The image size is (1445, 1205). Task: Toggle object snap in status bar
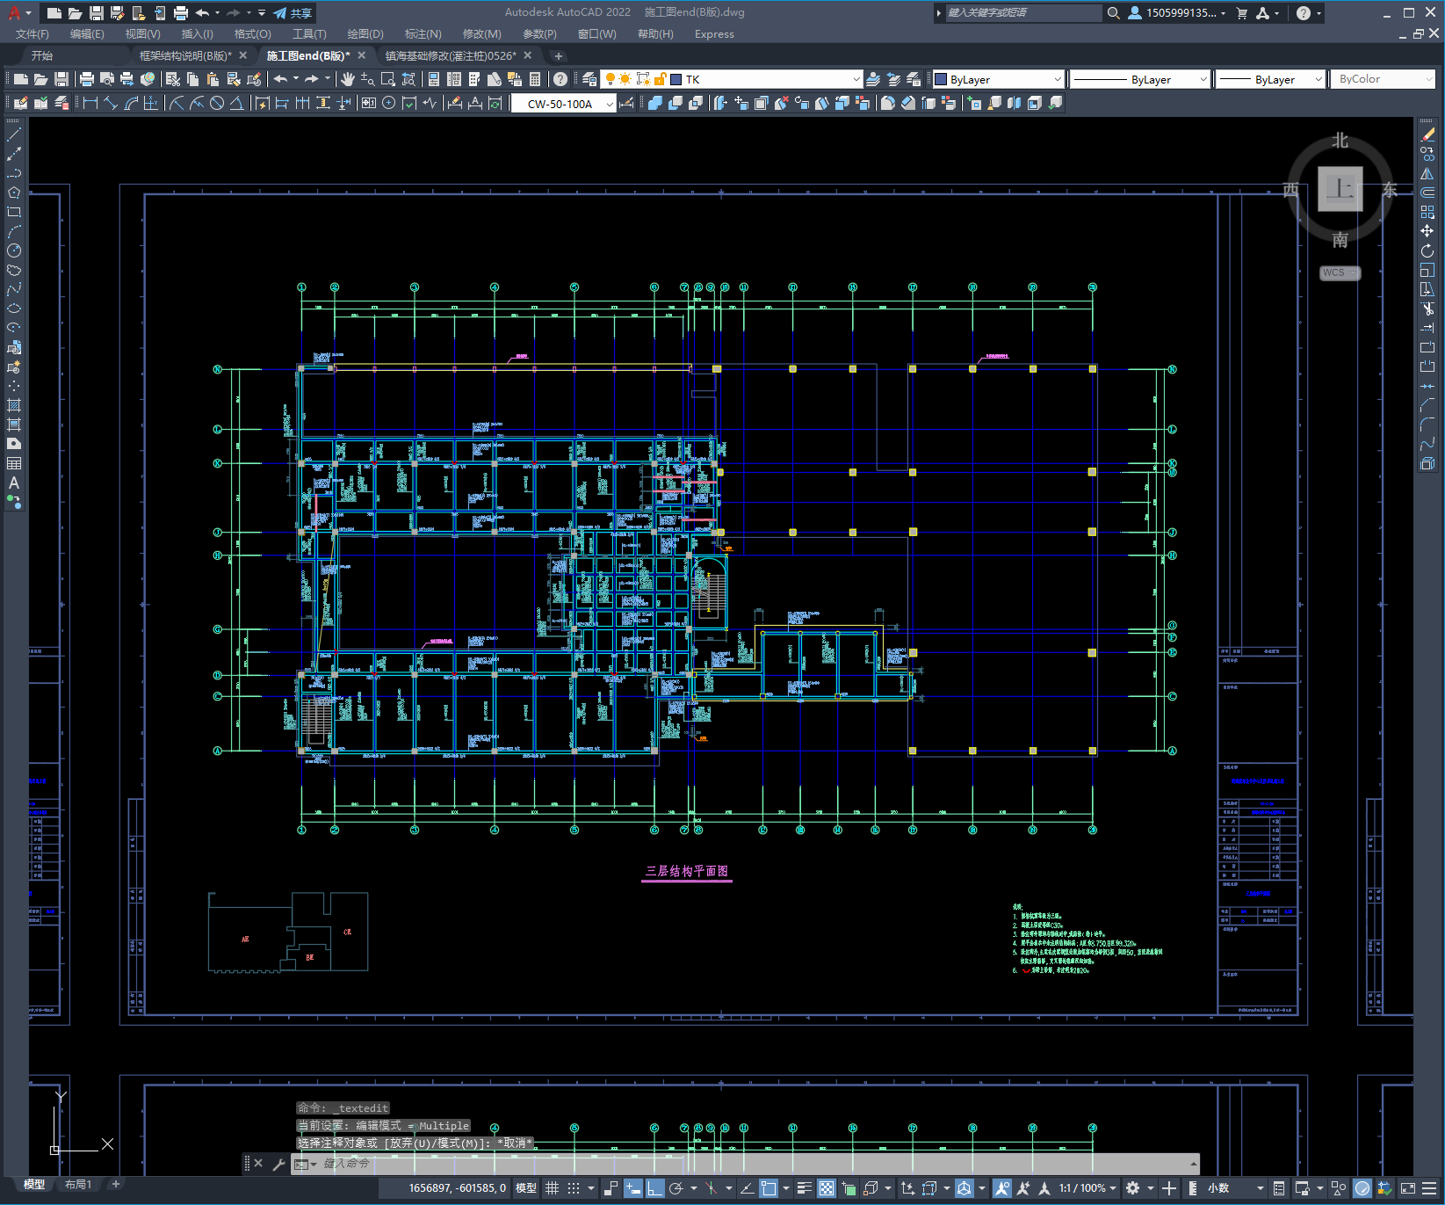coord(769,1188)
